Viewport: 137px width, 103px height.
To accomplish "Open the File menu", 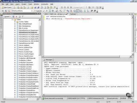I will (3, 4).
